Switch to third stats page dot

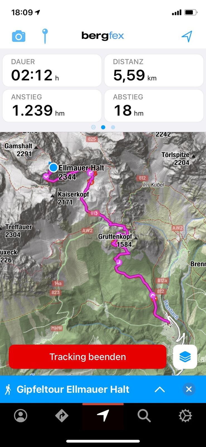coord(113,127)
